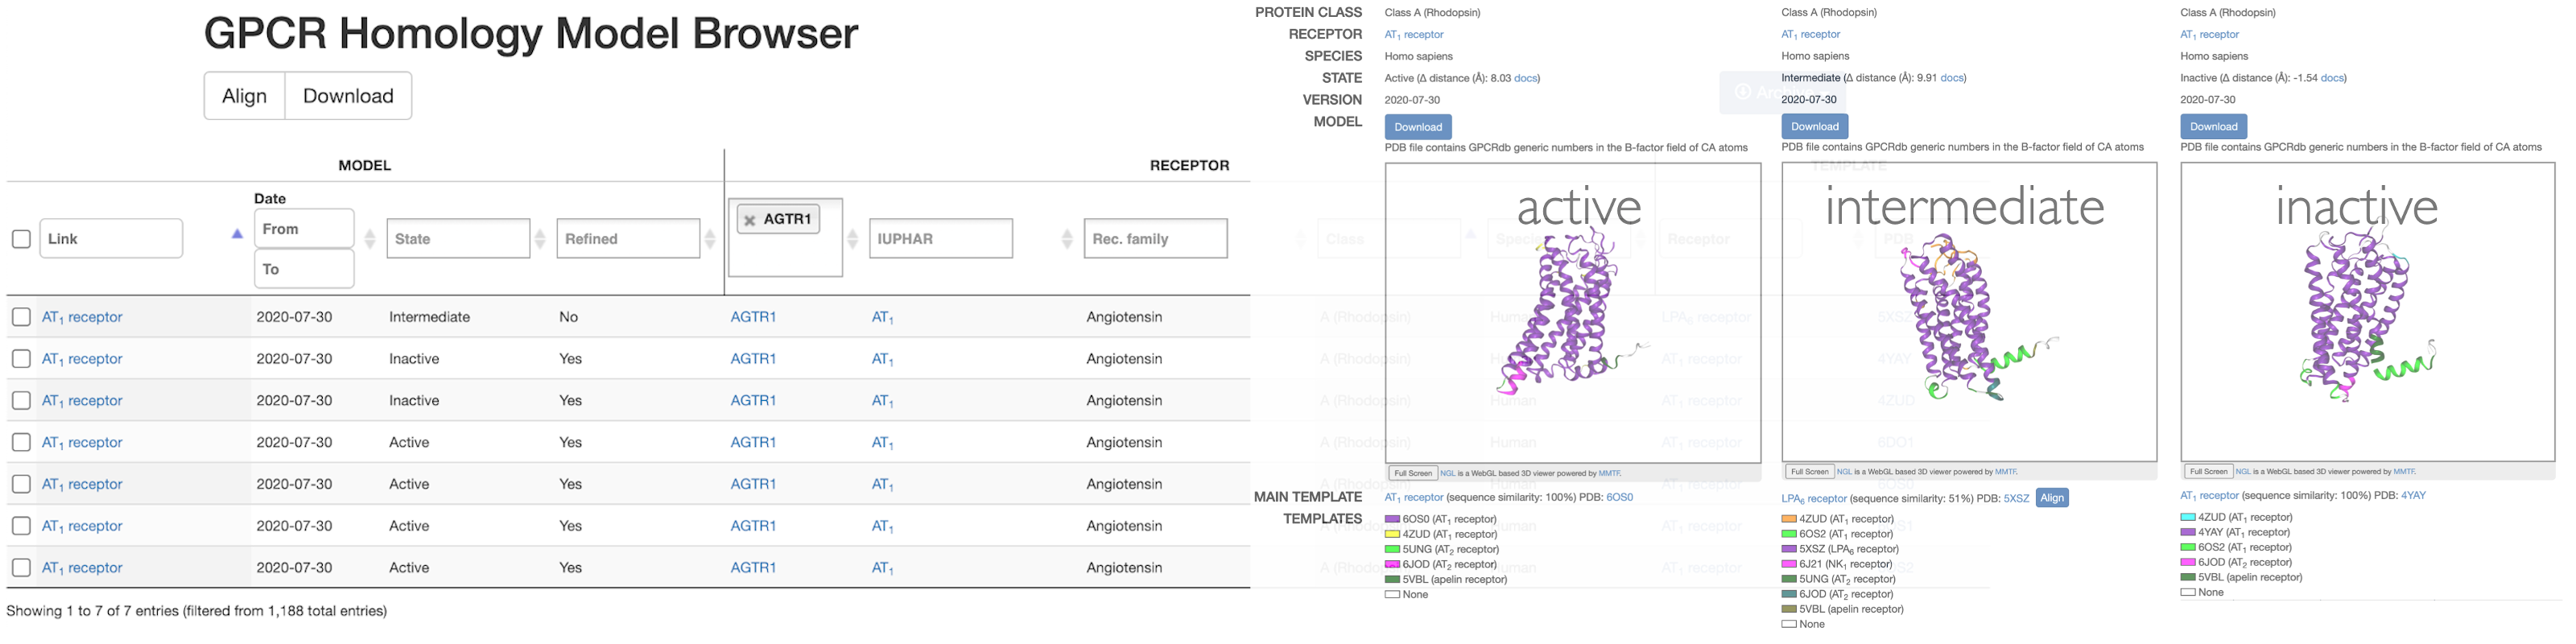Viewport: 2576px width, 644px height.
Task: Download the intermediate state model PDB
Action: [1814, 127]
